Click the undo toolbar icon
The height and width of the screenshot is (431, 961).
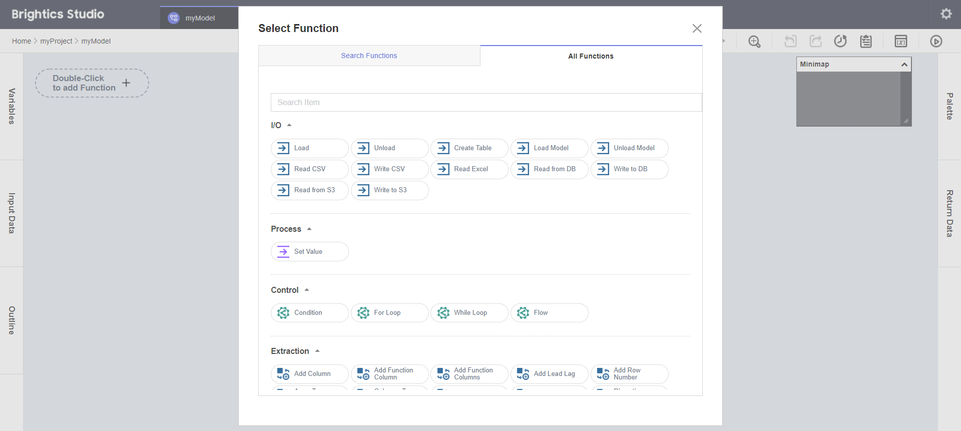[x=790, y=41]
